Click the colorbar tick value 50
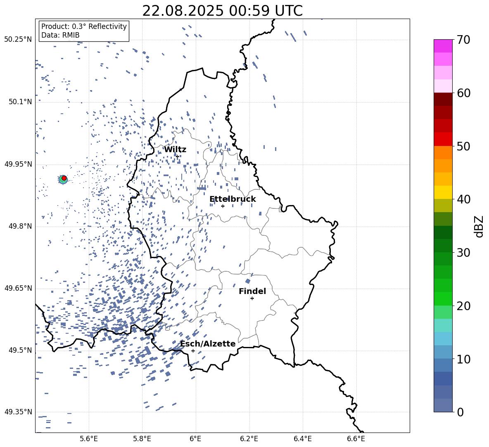 point(463,146)
